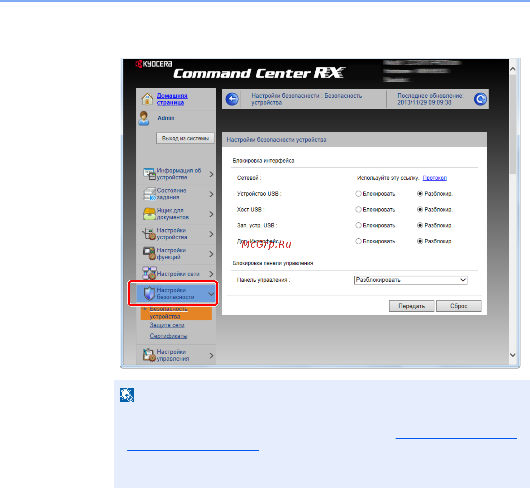Open Информация об устройстве menu
This screenshot has width=530, height=488.
[x=176, y=174]
